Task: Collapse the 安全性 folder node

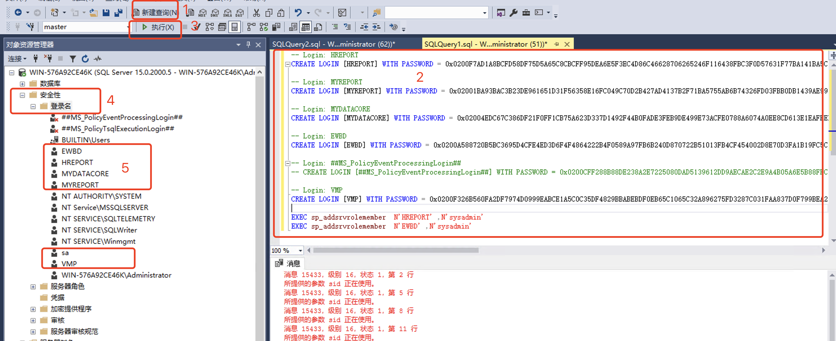Action: coord(22,95)
